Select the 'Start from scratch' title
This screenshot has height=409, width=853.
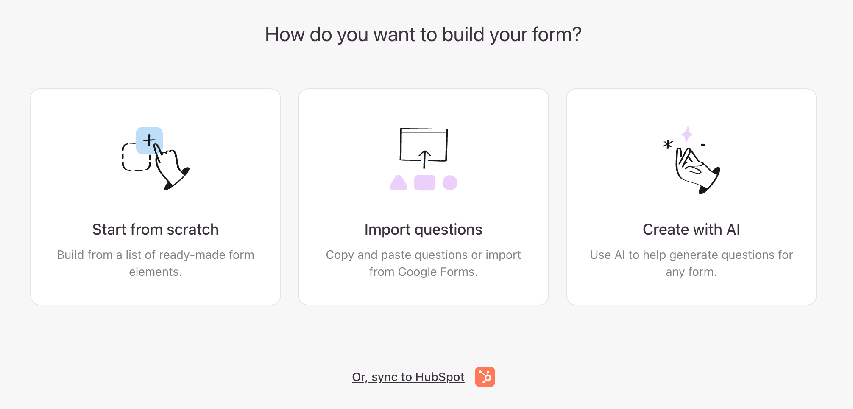tap(156, 230)
